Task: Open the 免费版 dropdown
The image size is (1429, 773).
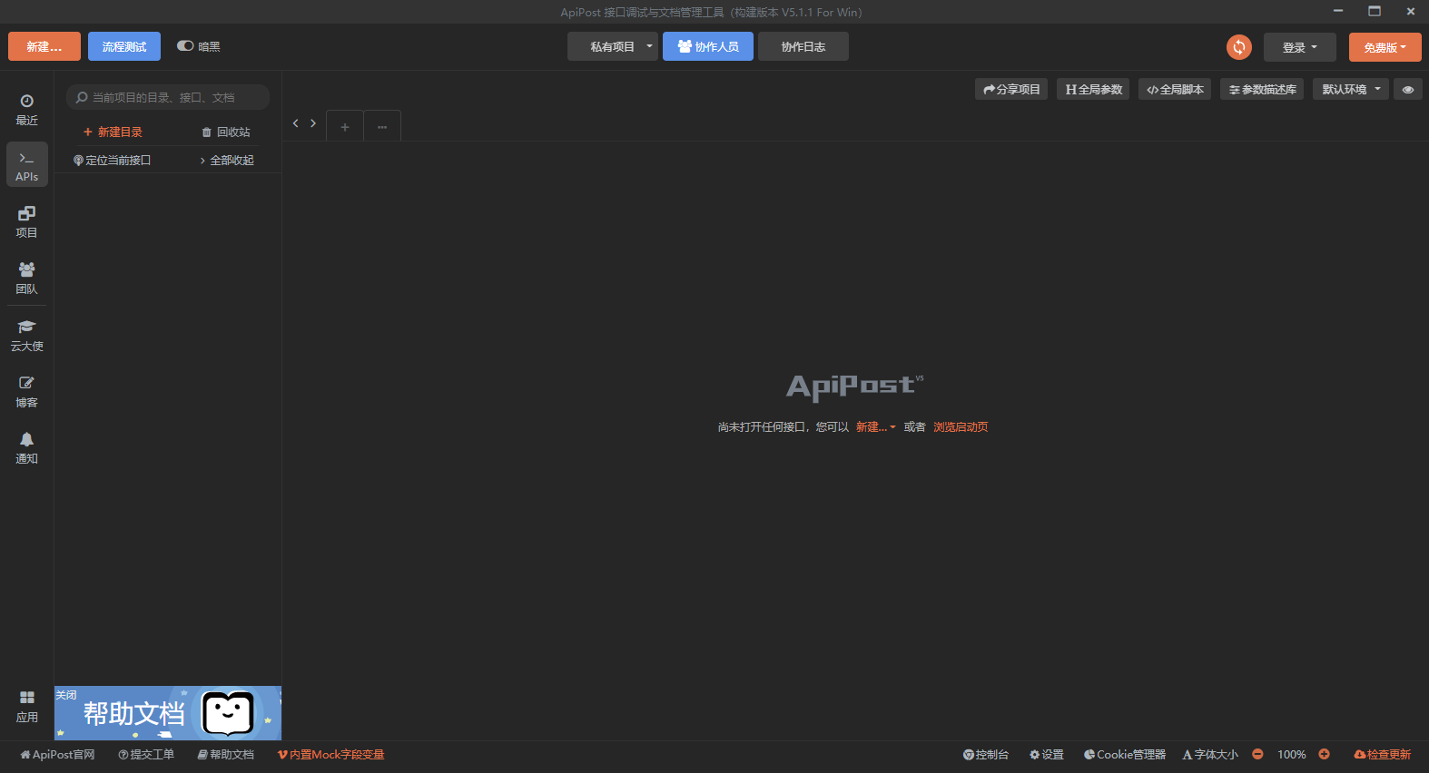Action: click(1385, 47)
